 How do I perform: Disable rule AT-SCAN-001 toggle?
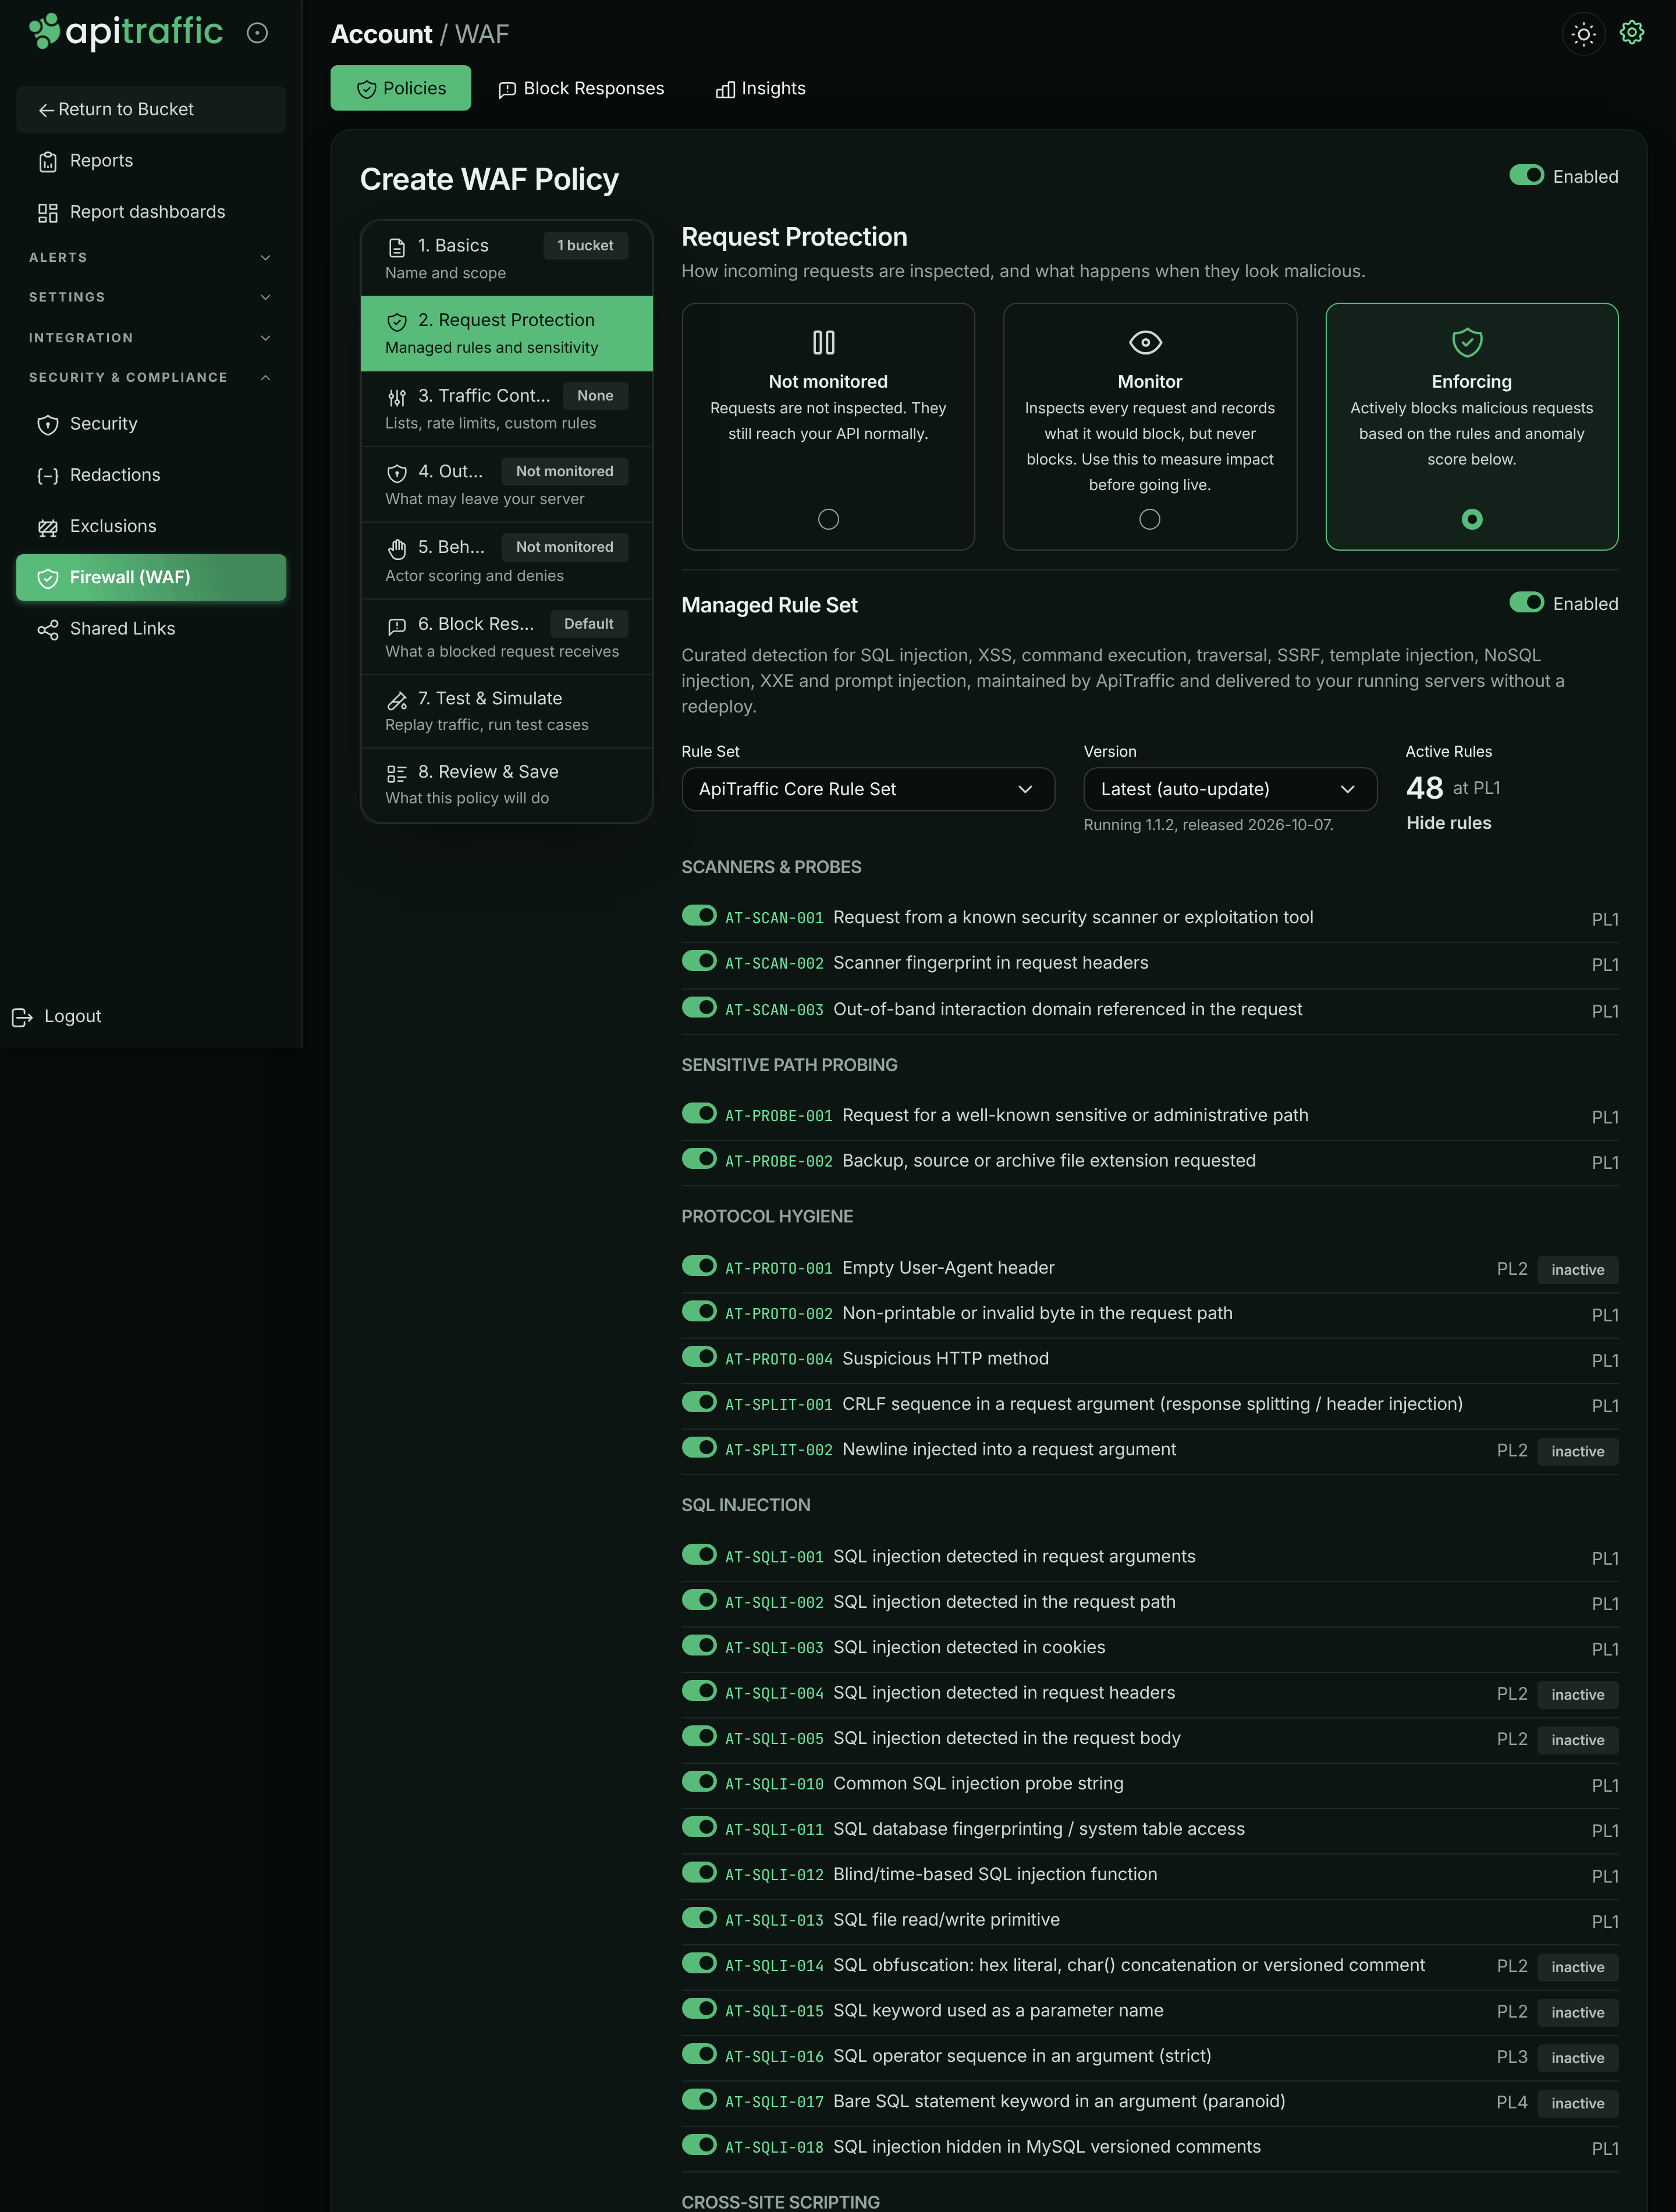699,916
